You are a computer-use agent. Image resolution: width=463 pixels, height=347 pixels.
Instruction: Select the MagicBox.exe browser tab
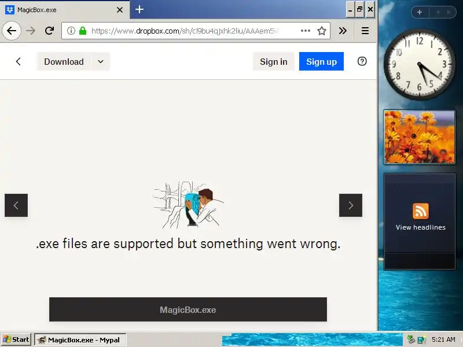pyautogui.click(x=64, y=10)
